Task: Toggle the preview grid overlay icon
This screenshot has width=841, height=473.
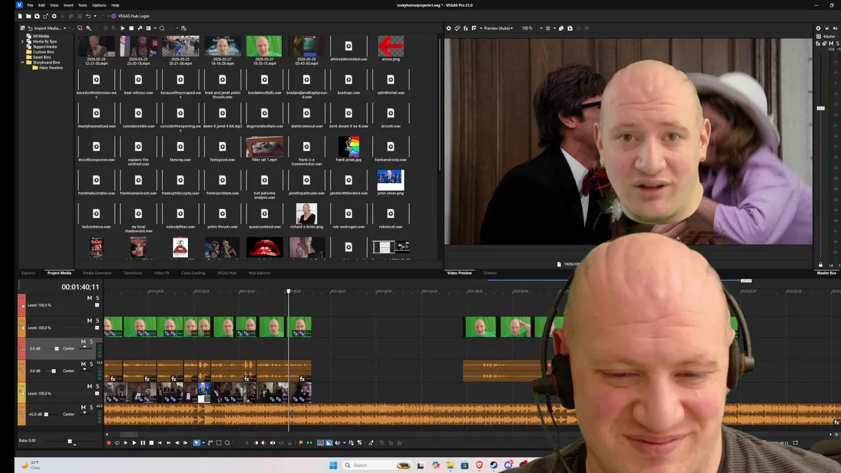Action: (x=549, y=28)
